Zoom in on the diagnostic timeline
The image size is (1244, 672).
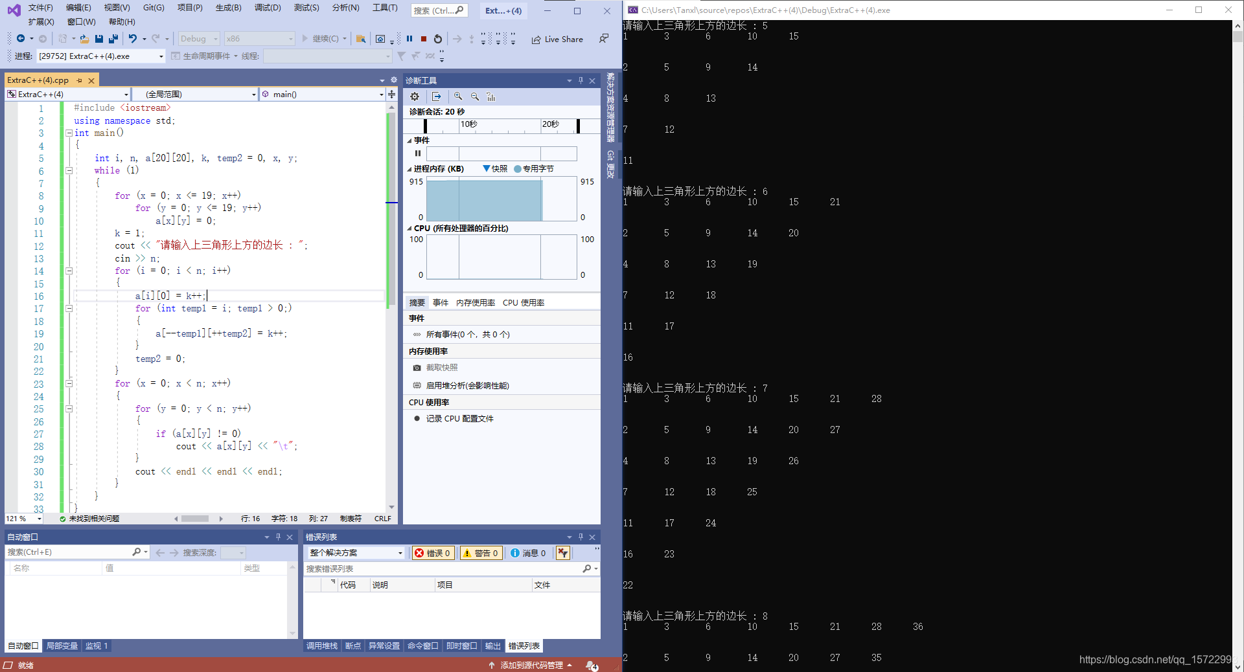pos(458,96)
